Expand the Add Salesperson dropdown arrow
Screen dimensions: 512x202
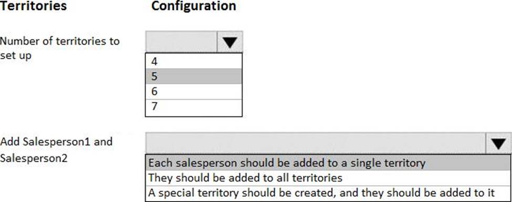click(x=498, y=143)
